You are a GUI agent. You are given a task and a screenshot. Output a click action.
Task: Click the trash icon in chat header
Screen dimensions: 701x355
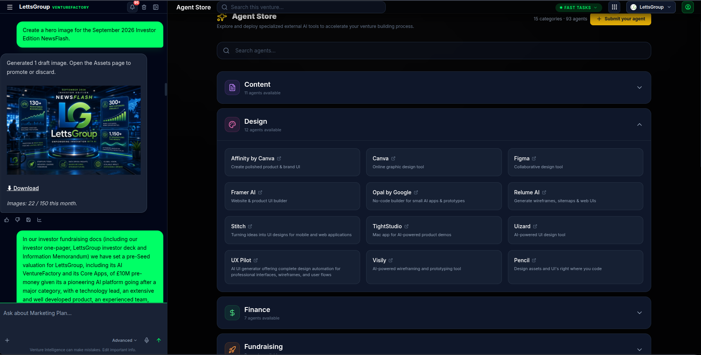144,7
